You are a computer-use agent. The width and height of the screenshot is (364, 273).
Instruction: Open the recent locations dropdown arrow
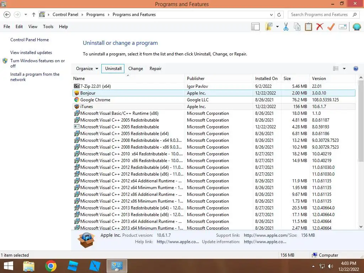pos(26,15)
